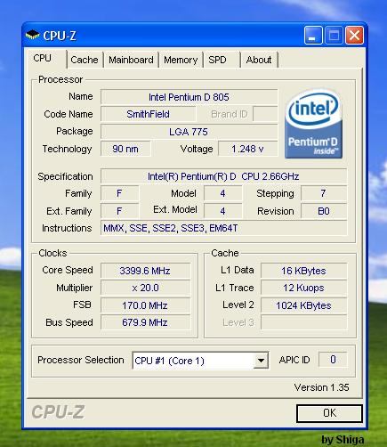Click the L1 Data 16 KBytes value
387x447 pixels.
[x=303, y=271]
